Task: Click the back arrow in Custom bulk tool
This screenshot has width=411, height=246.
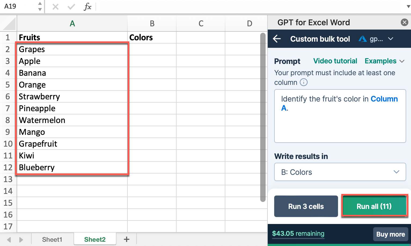Action: (277, 39)
